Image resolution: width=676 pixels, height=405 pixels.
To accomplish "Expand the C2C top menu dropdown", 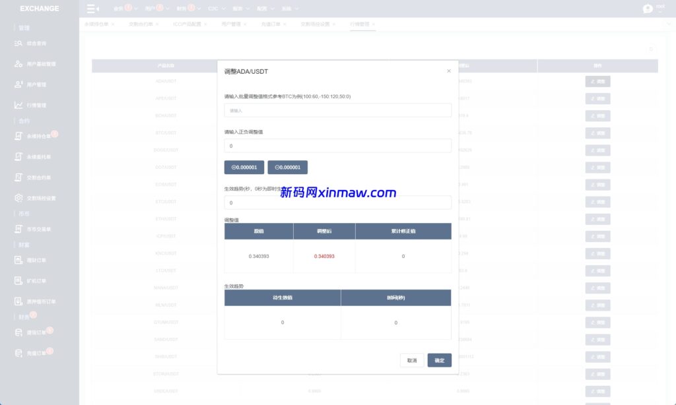I will tap(217, 9).
